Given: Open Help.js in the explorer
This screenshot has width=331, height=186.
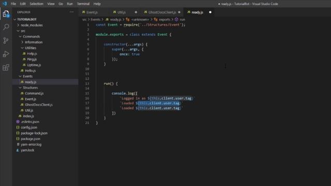Looking at the screenshot, I should [32, 54].
